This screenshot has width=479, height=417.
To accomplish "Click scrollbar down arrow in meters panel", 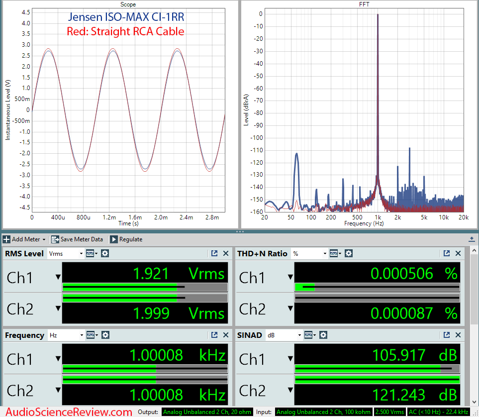I will click(x=474, y=403).
